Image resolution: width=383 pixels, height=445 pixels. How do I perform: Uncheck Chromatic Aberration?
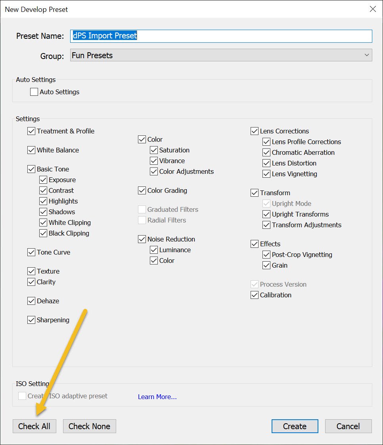tap(266, 152)
